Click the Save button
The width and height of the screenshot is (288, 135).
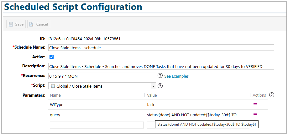coord(16,24)
